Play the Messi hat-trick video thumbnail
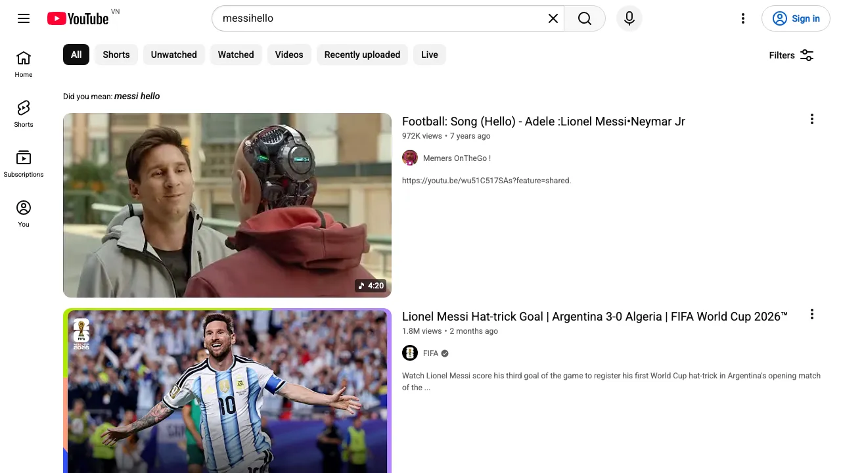This screenshot has height=473, width=841. [227, 390]
